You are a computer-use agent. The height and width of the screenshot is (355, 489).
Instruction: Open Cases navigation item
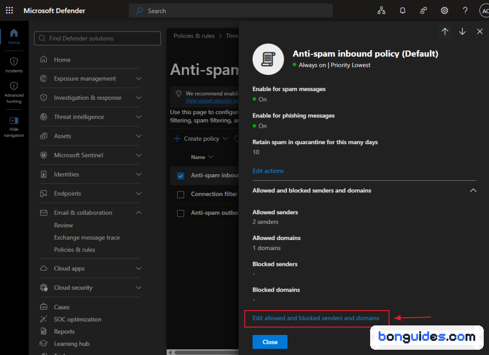[62, 307]
